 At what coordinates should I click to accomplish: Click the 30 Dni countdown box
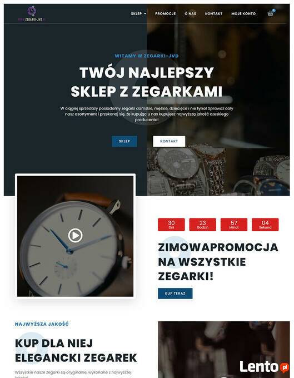pos(171,225)
